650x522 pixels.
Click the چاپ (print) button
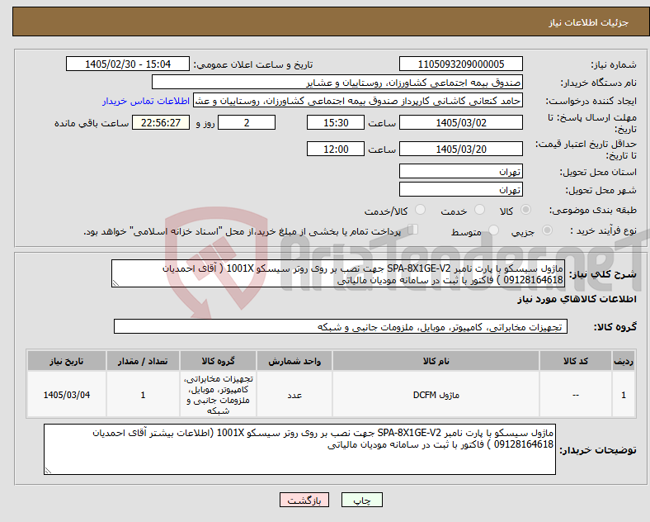coord(361,500)
